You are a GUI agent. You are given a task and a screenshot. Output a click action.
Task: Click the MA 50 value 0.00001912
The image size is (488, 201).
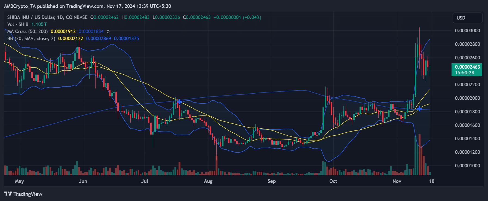point(63,31)
